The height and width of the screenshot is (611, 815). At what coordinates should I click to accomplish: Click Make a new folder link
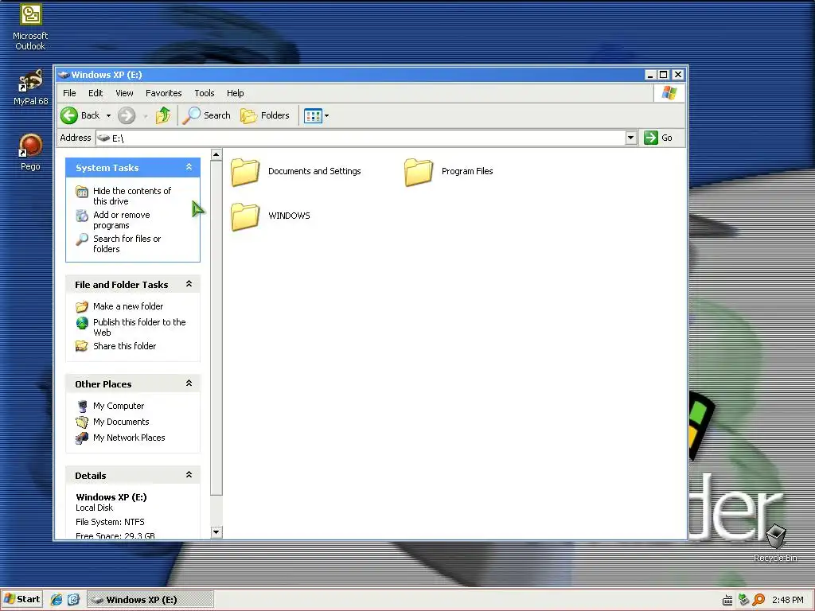128,306
